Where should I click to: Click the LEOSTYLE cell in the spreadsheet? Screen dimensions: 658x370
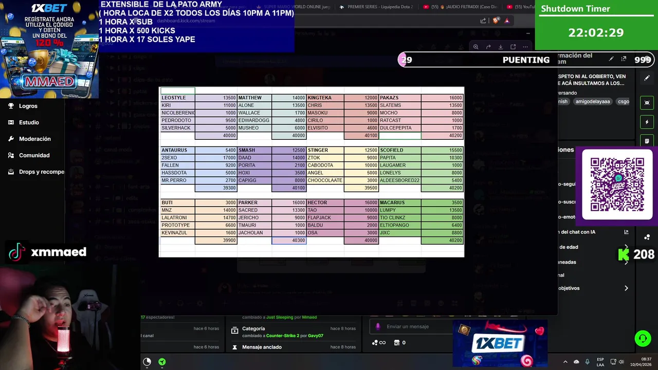click(x=177, y=98)
